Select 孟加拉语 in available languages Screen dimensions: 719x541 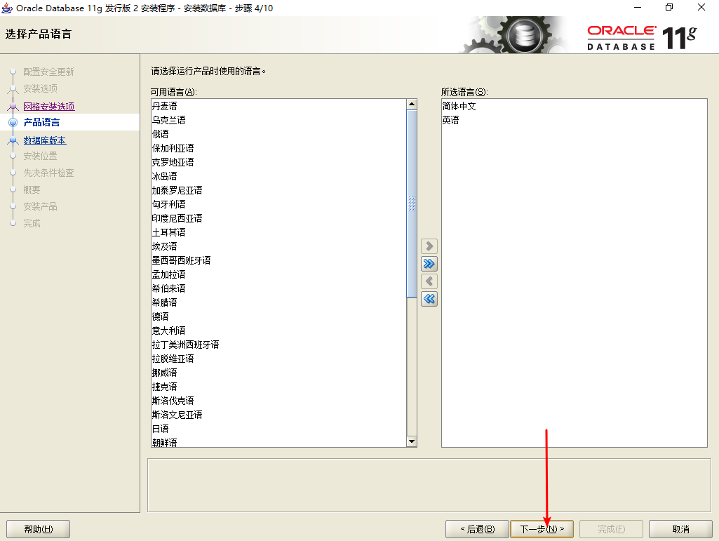click(x=278, y=274)
